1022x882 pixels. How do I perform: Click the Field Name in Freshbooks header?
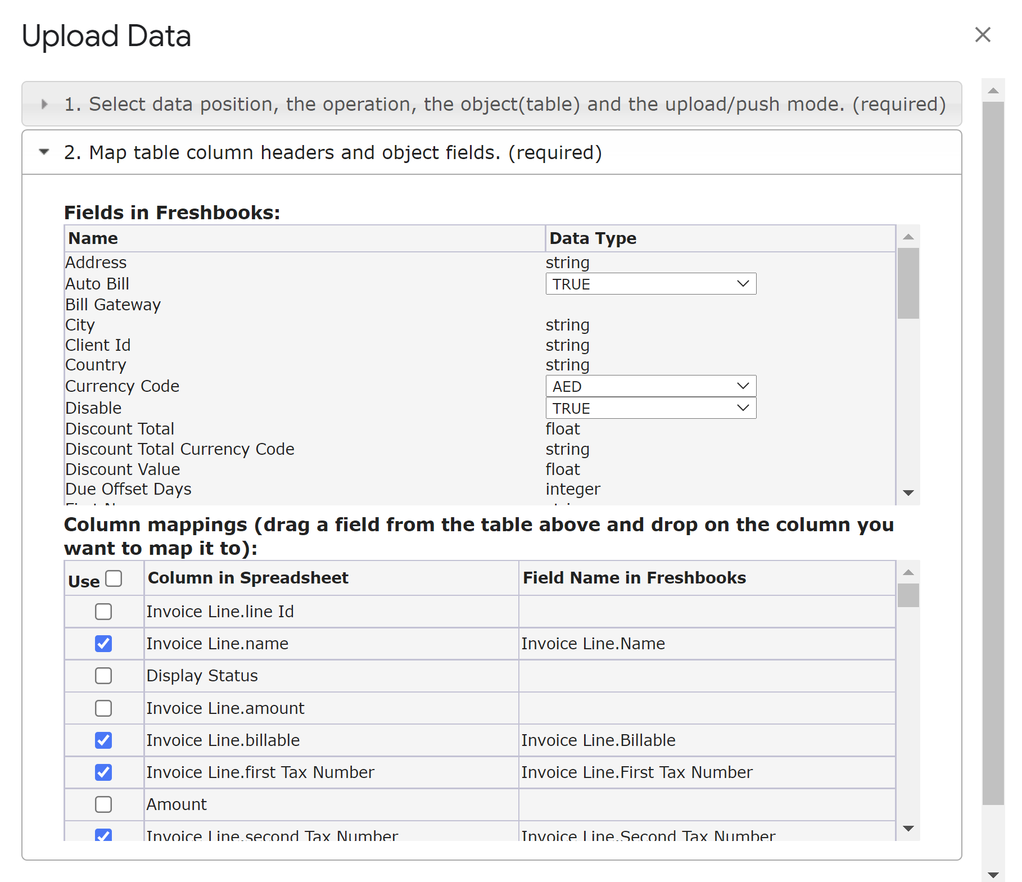click(707, 578)
